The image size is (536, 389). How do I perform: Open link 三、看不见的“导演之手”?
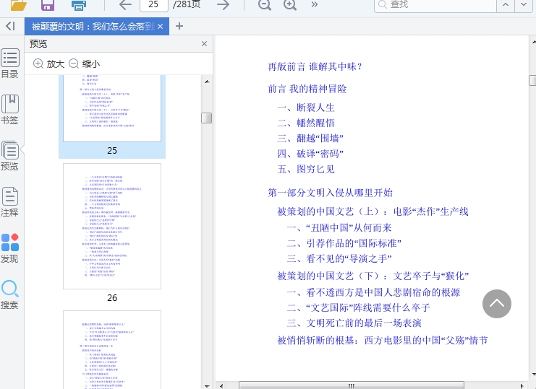[x=339, y=258]
